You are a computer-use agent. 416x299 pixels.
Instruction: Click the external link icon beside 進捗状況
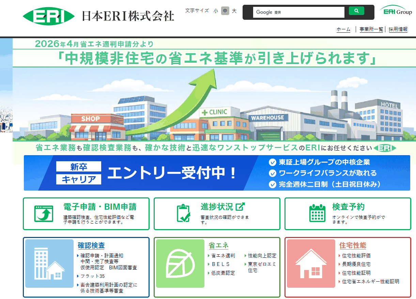(x=241, y=207)
